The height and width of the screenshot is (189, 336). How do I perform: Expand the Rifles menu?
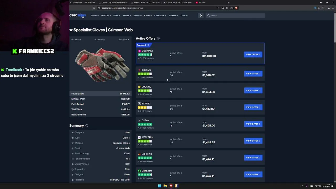tap(117, 15)
